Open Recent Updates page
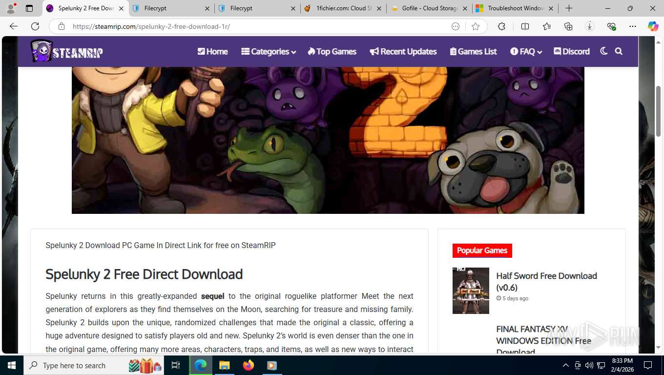Screen dimensions: 664x375 (x=403, y=51)
